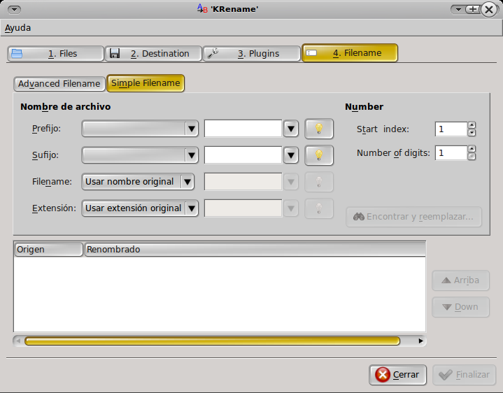Increase the Number of digits value

tap(472, 149)
